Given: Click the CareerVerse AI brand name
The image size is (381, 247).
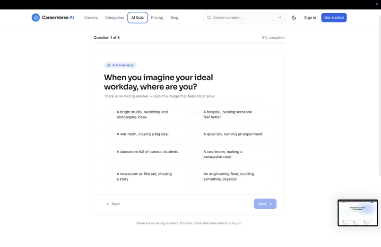Looking at the screenshot, I should (58, 17).
